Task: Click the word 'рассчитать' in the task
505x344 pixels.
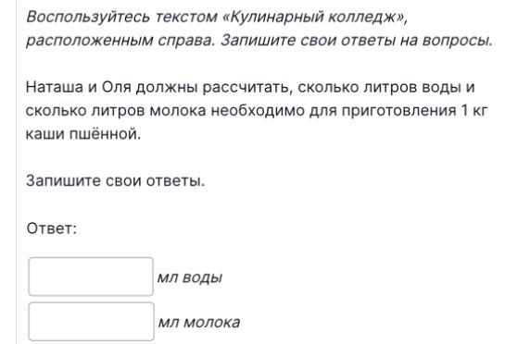Action: (x=247, y=88)
